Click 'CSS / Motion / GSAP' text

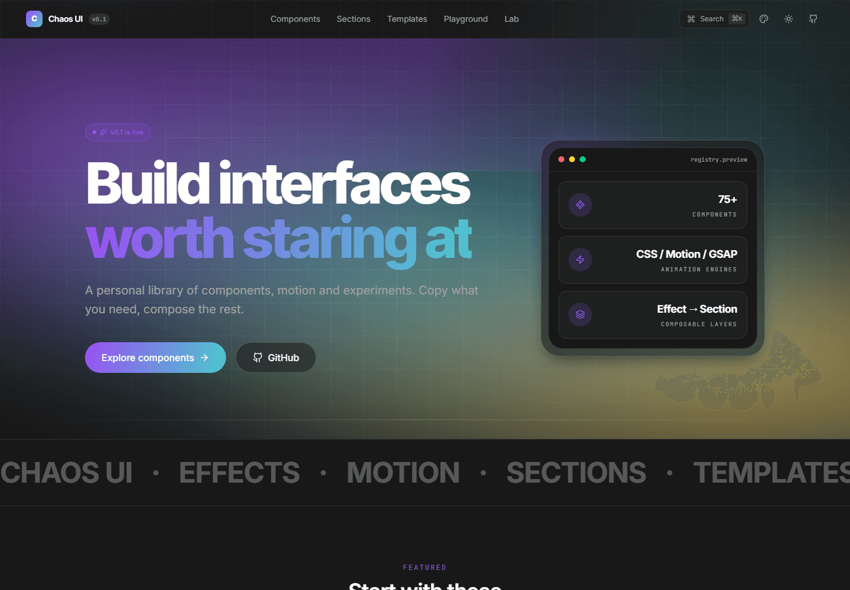[686, 254]
